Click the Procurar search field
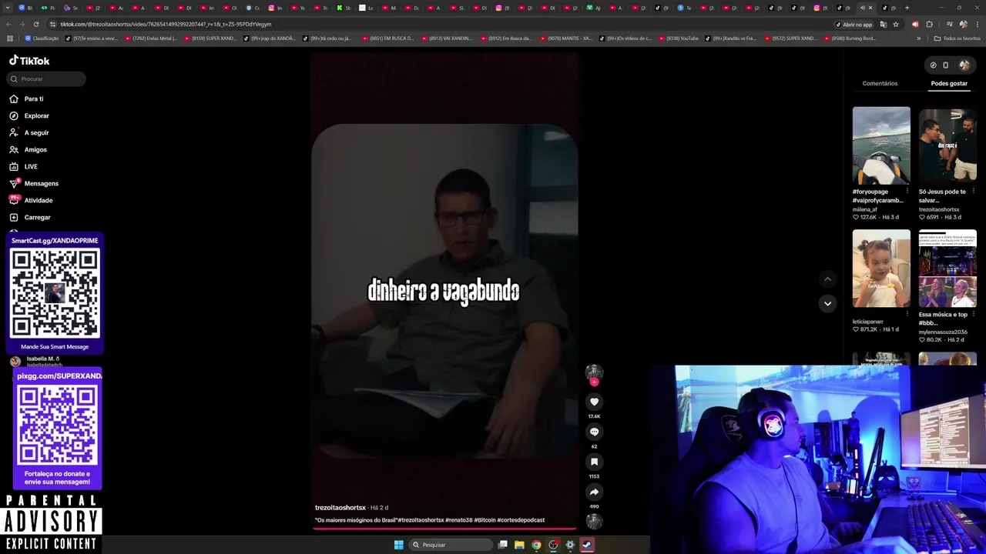Screen dimensions: 986x554 pyautogui.click(x=46, y=78)
